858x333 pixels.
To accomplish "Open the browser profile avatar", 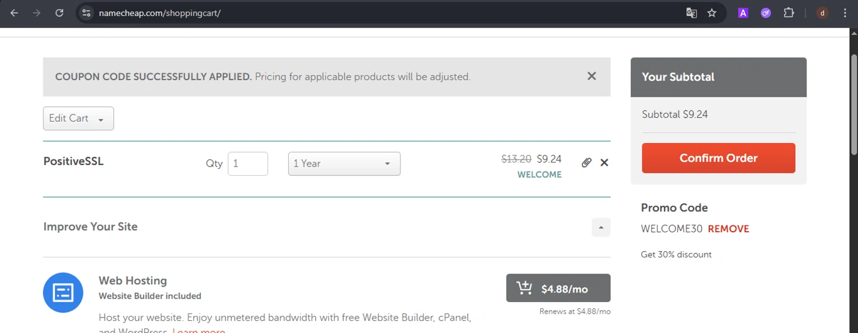I will click(823, 13).
